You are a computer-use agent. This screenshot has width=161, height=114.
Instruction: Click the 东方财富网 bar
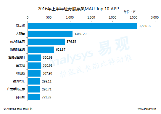coord(46,42)
